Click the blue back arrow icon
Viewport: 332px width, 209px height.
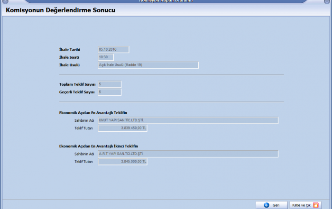point(267,205)
